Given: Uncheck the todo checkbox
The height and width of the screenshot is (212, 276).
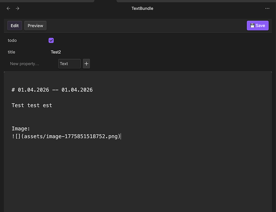Looking at the screenshot, I should (51, 40).
